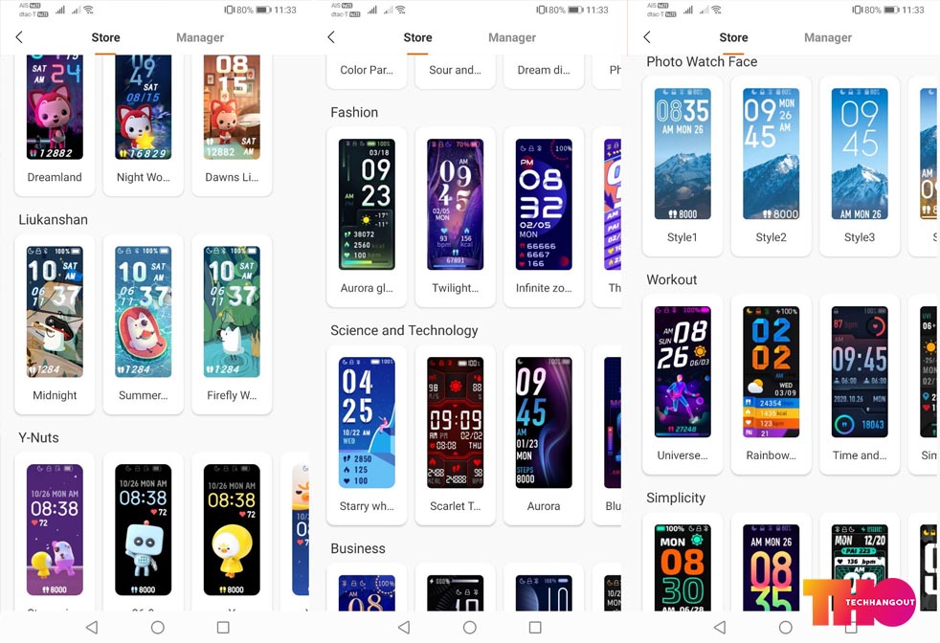
Task: Tap the Fashion category heading
Action: (x=354, y=112)
